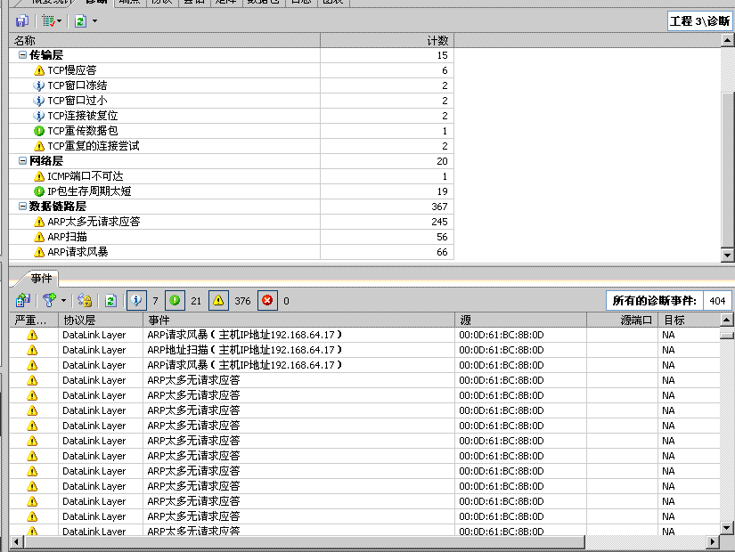Select the ARP太多无请求应答 tree row

pyautogui.click(x=232, y=222)
